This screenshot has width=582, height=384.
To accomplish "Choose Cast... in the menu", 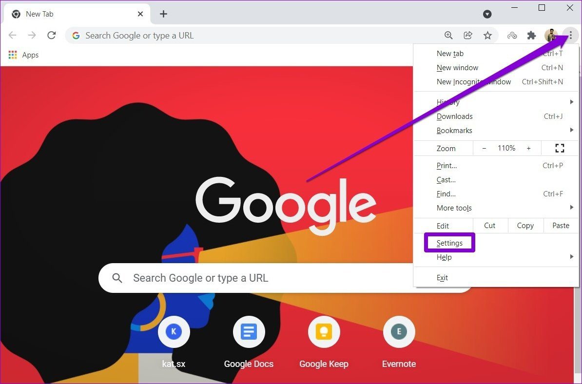I will coord(496,179).
